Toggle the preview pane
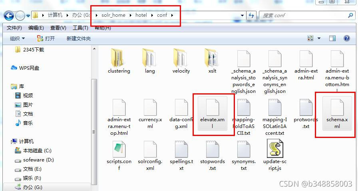The image size is (358, 191). click(332, 38)
